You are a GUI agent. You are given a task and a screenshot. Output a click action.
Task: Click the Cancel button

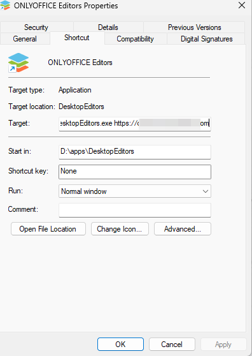(172, 344)
